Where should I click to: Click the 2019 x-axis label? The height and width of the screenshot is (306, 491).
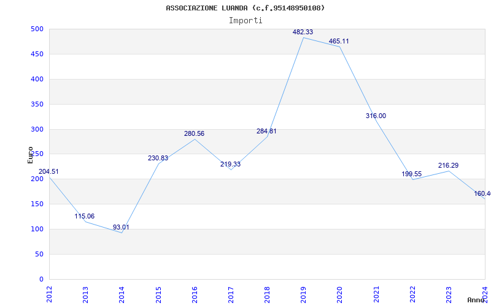pos(303,294)
